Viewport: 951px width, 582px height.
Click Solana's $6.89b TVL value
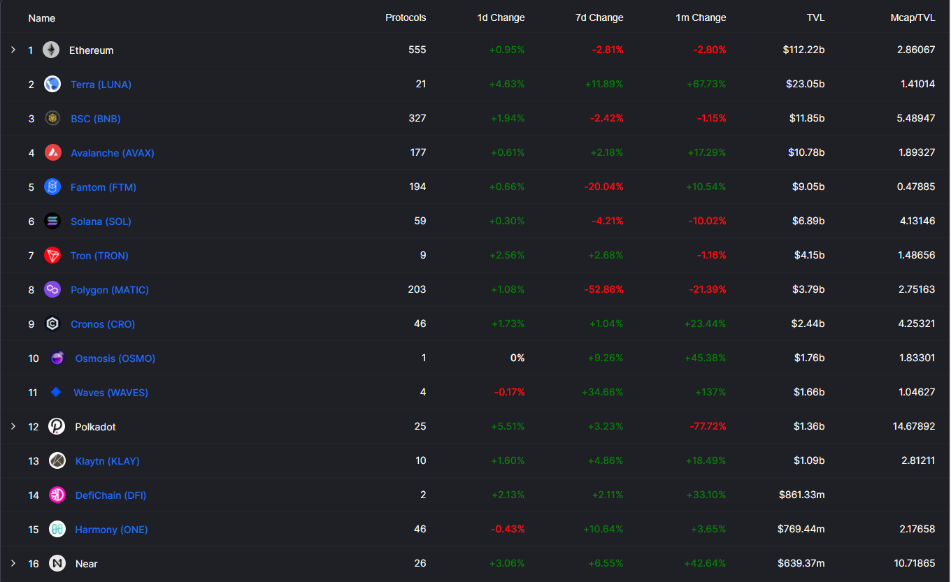pos(808,221)
